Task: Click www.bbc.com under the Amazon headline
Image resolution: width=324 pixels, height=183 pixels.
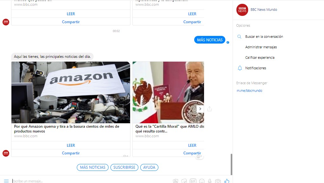Action: tap(26, 136)
